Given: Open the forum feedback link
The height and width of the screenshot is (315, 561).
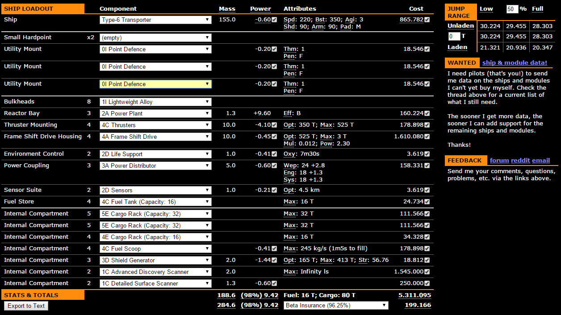Looking at the screenshot, I should coord(499,160).
